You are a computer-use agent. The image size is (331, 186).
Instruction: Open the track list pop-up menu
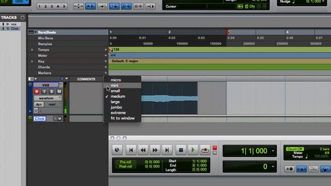point(22,18)
